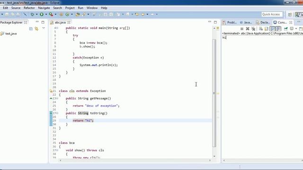303x170 pixels.
Task: Switch to the Java perspective button
Action: pos(299,15)
